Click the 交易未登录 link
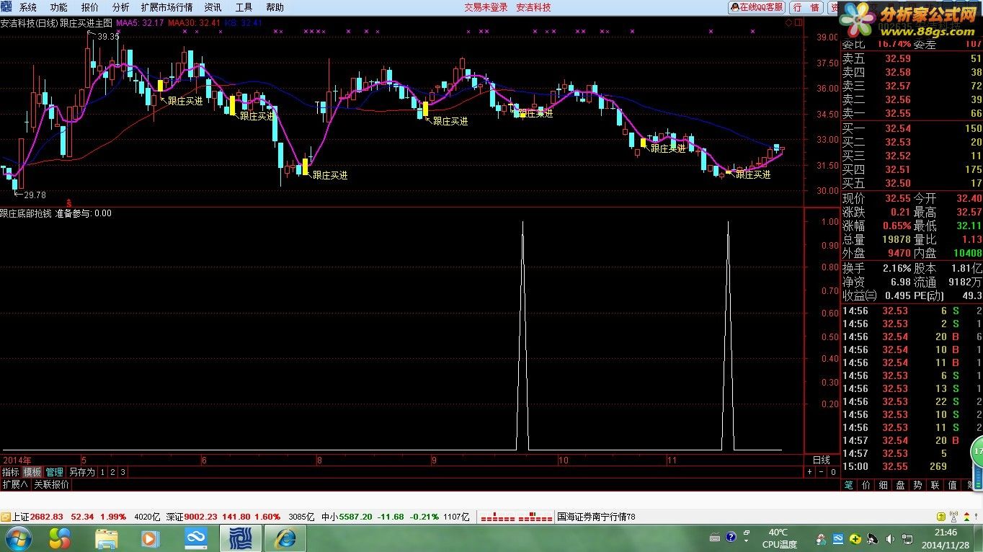 (486, 7)
